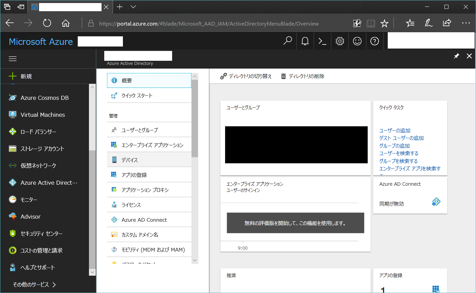476x293 pixels.
Task: Open the browser favorites hub
Action: [x=410, y=23]
